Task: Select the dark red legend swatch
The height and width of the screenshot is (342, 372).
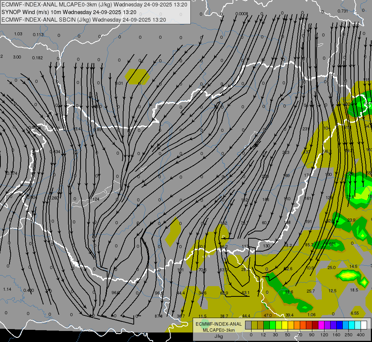Action: [315, 325]
